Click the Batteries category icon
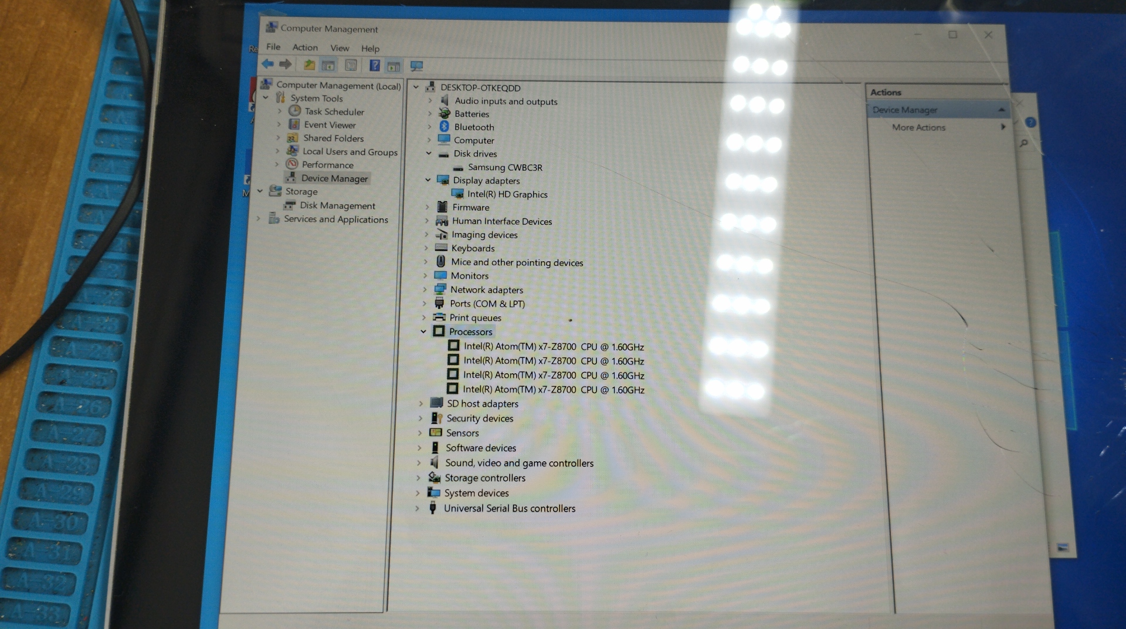Viewport: 1126px width, 629px height. pos(445,113)
